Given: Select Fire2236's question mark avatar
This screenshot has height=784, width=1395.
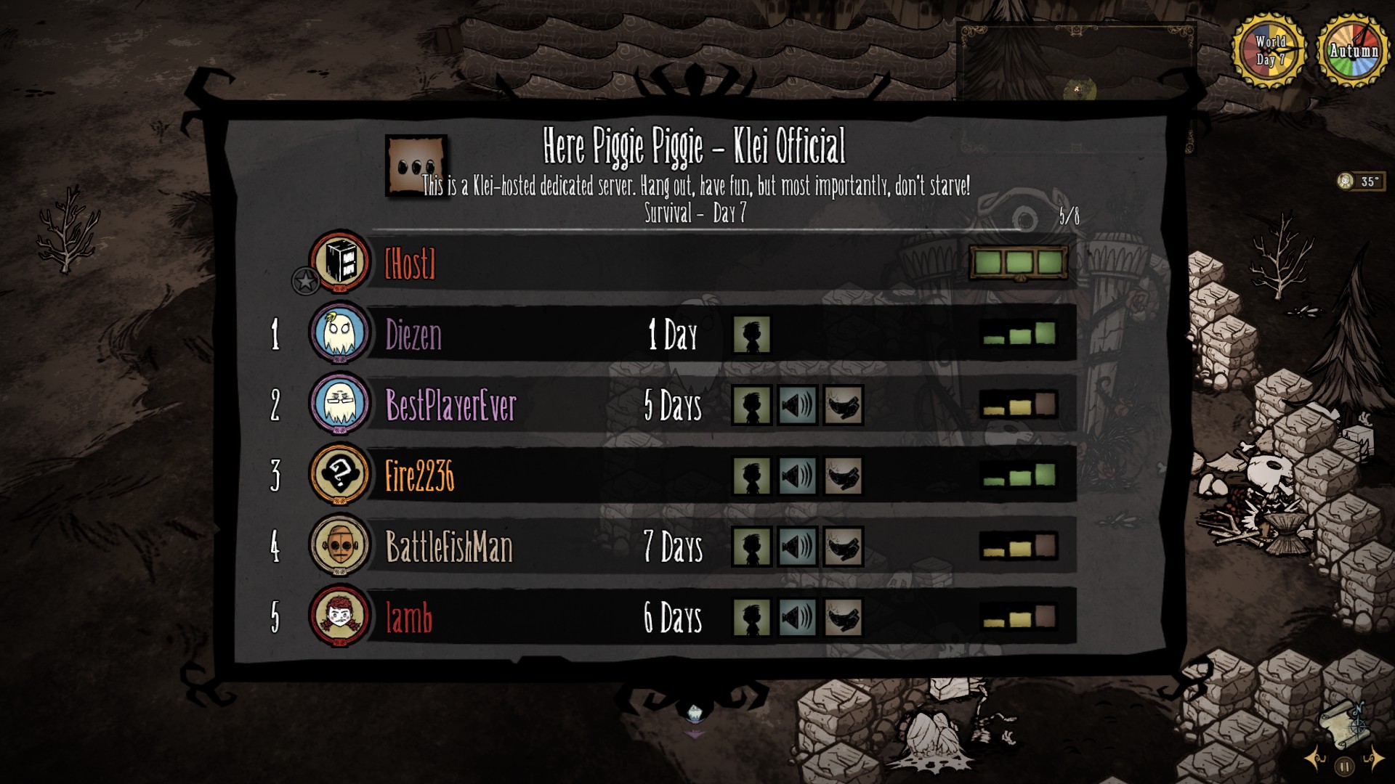Looking at the screenshot, I should pos(339,474).
